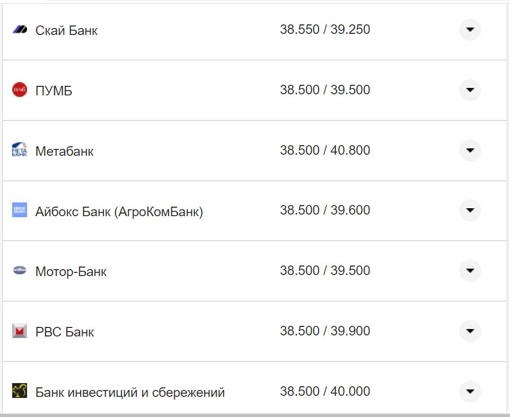This screenshot has height=417, width=510.
Task: Open the Мотор-Банк dropdown arrow
Action: click(470, 271)
